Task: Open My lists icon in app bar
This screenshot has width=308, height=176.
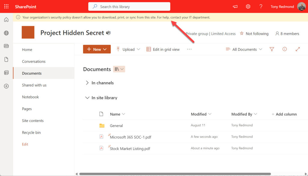Action: (6, 73)
